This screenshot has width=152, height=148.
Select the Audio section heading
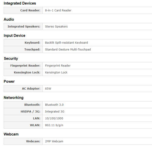[x=9, y=19]
